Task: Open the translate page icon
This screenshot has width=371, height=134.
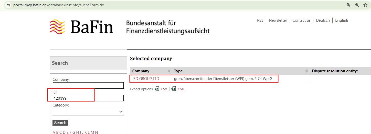Action: pyautogui.click(x=349, y=5)
